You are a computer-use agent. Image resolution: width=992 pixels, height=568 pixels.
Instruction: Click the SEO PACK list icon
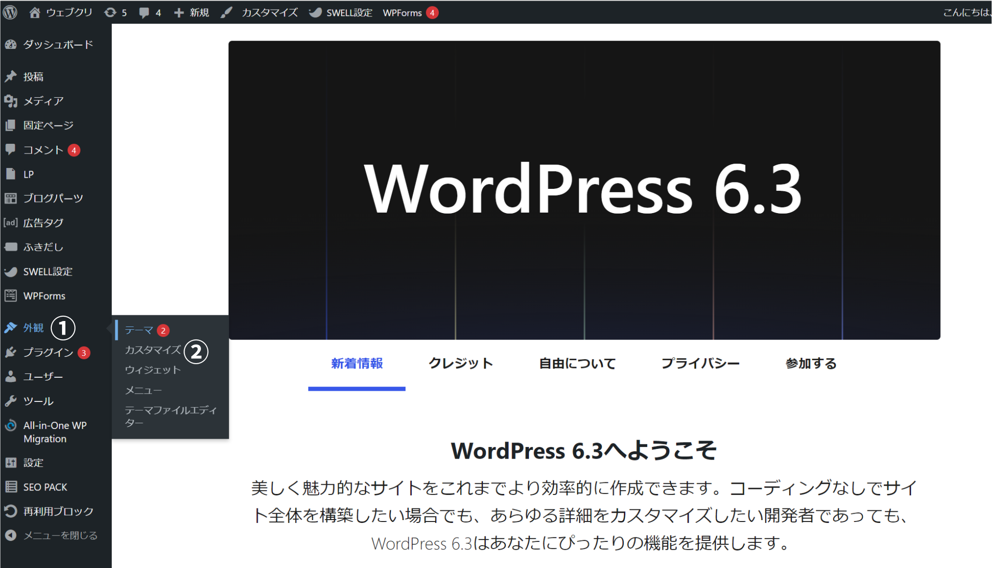click(x=11, y=487)
